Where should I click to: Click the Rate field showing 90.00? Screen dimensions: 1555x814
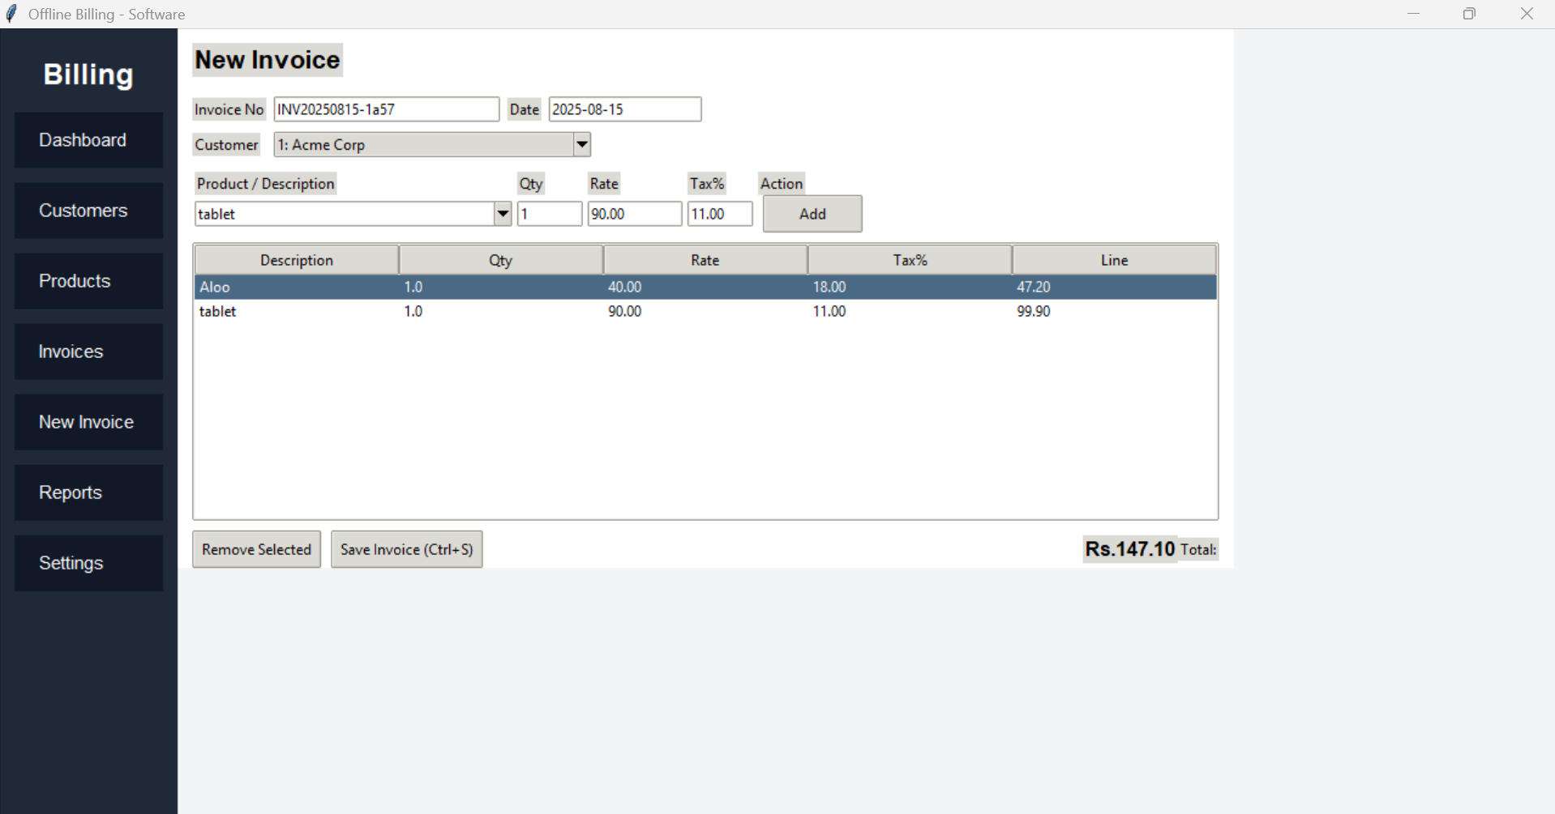(x=635, y=214)
